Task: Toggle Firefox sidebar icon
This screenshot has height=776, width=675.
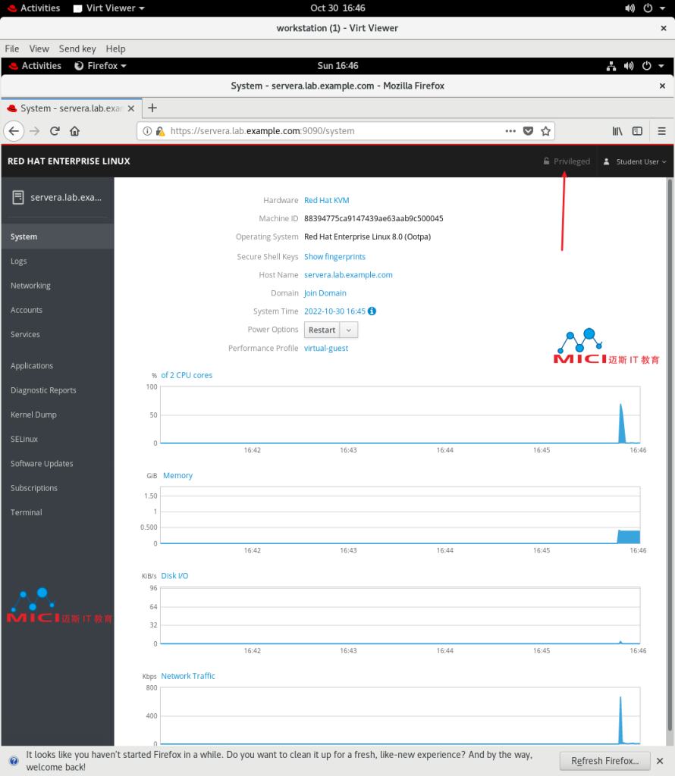Action: pyautogui.click(x=637, y=131)
